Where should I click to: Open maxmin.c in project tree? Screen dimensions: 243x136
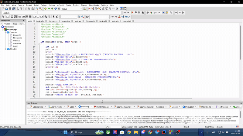tap(17, 44)
